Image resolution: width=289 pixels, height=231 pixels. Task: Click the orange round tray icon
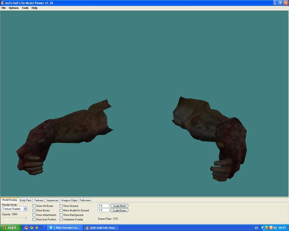click(271, 228)
